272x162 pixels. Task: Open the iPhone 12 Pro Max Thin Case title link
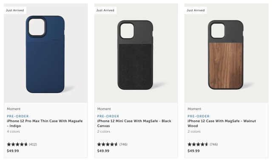tap(45, 123)
